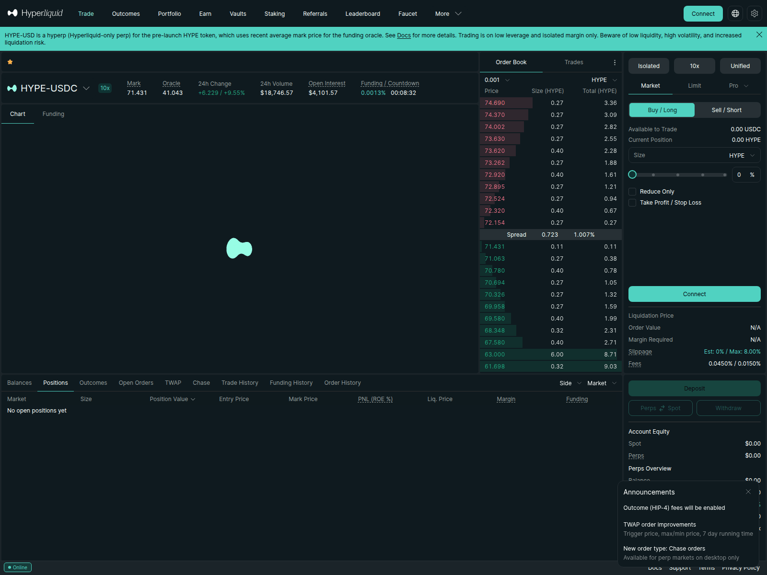Enable Take Profit / Stop Loss checkbox
Viewport: 767px width, 575px height.
(632, 203)
